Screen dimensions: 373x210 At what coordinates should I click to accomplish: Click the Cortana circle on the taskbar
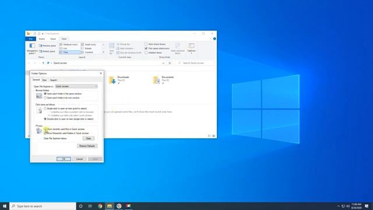pyautogui.click(x=80, y=206)
